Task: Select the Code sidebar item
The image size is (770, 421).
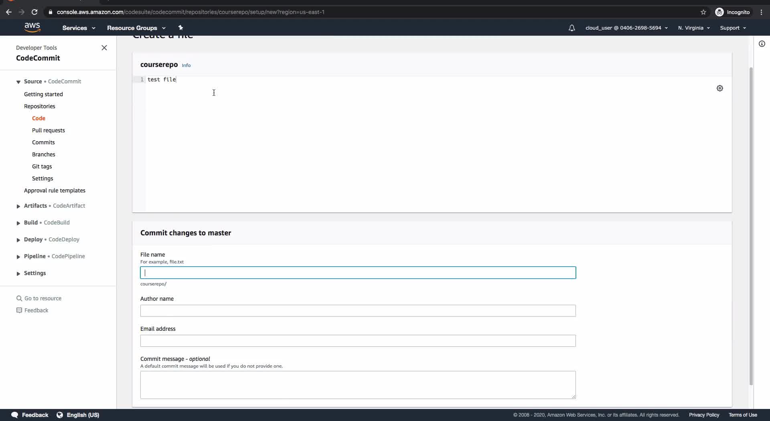Action: [38, 118]
